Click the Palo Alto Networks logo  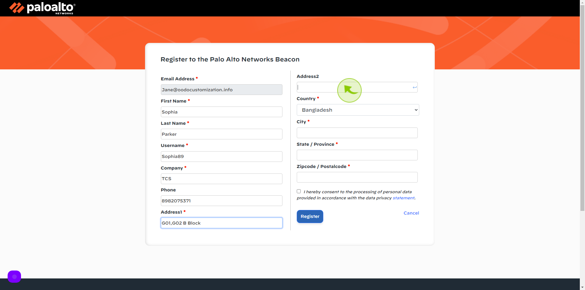click(42, 8)
